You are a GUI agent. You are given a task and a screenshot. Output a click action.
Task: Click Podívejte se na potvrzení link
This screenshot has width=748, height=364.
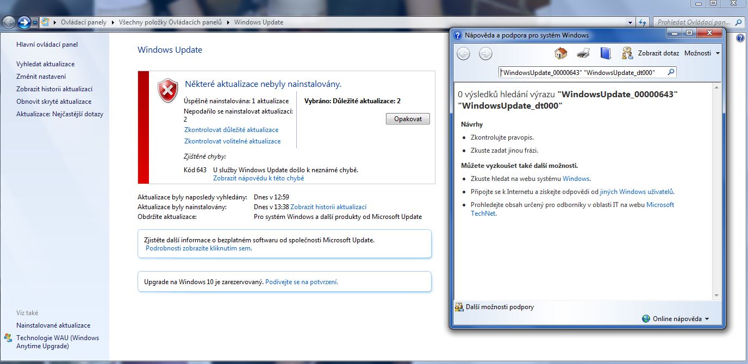click(x=302, y=282)
